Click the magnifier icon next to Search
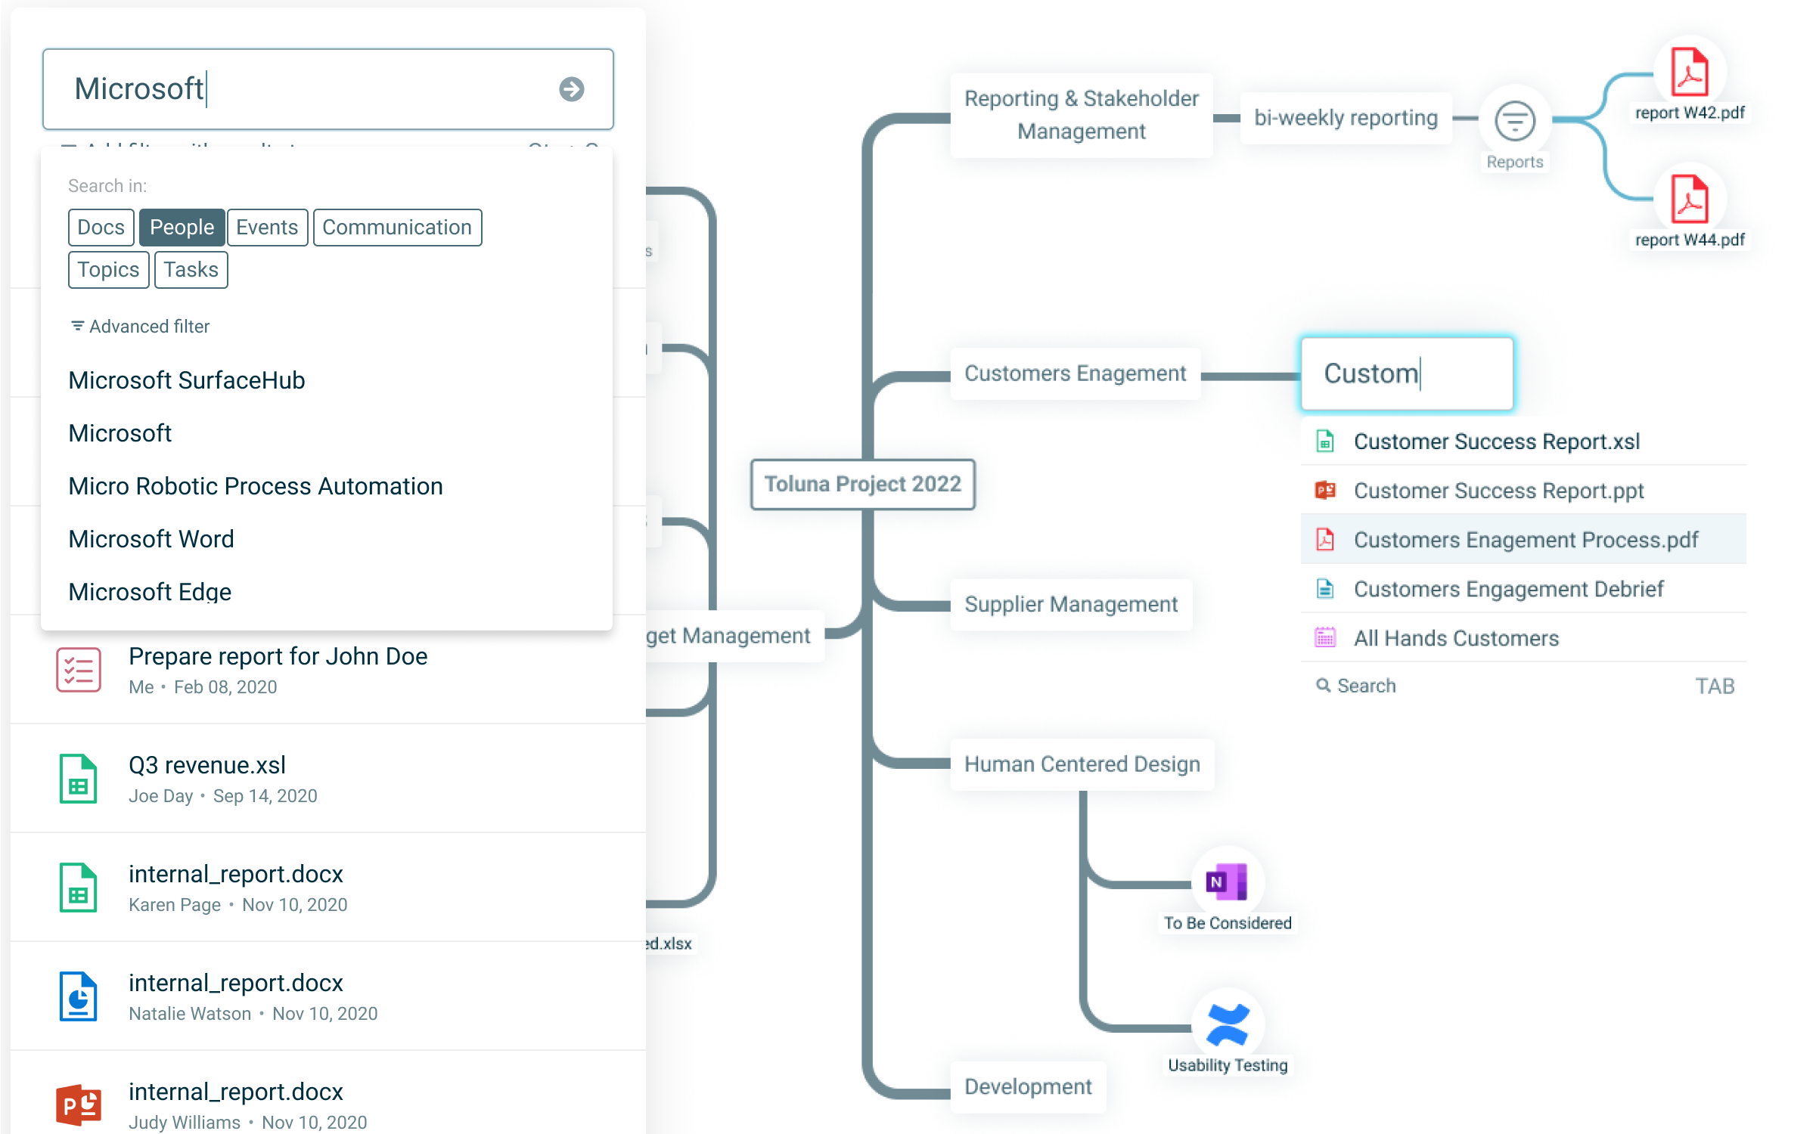The height and width of the screenshot is (1134, 1816). point(1324,685)
